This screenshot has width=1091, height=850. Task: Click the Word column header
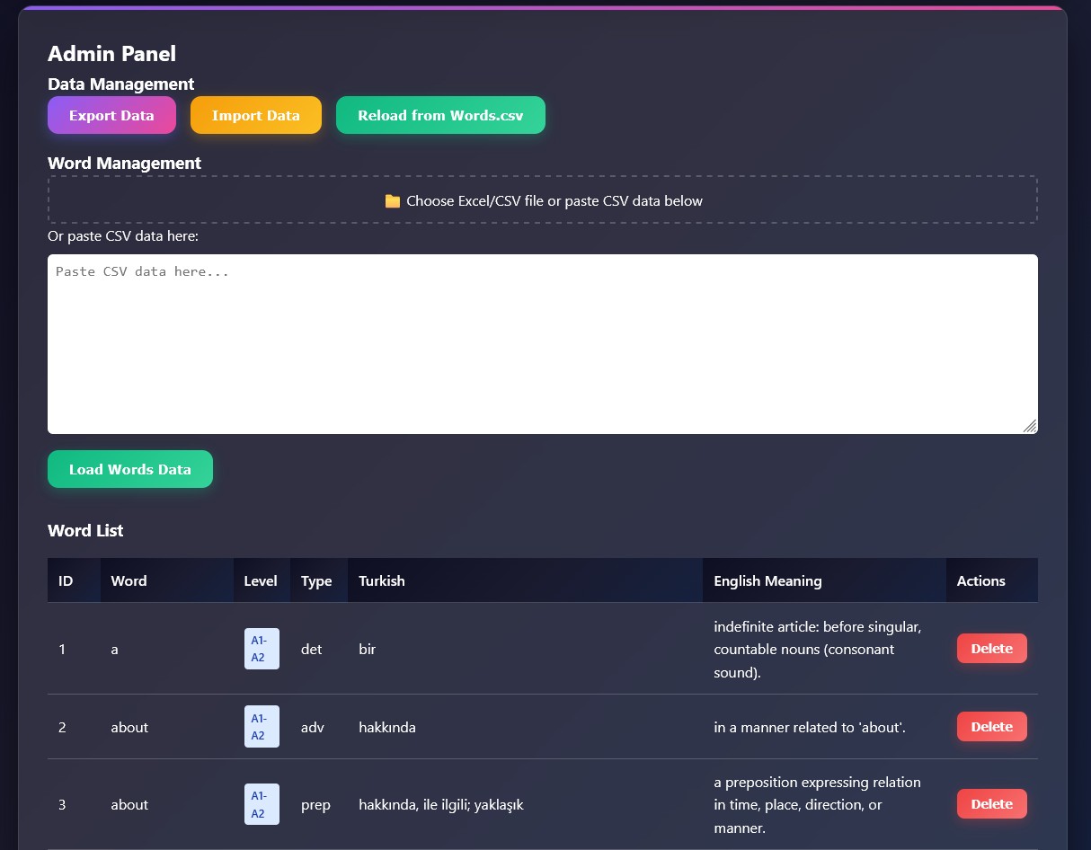coord(129,580)
